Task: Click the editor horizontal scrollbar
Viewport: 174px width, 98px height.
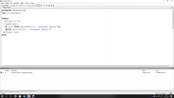Action: [85, 66]
